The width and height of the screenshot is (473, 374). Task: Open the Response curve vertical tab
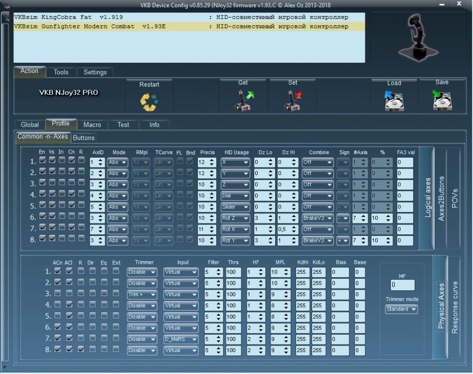coord(455,307)
